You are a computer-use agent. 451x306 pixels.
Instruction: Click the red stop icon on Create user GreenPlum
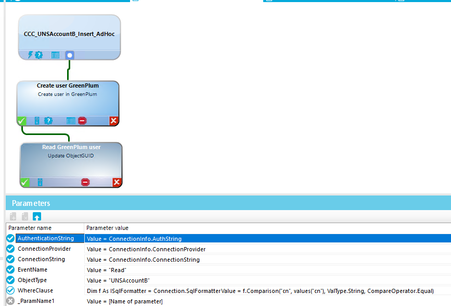pos(82,120)
